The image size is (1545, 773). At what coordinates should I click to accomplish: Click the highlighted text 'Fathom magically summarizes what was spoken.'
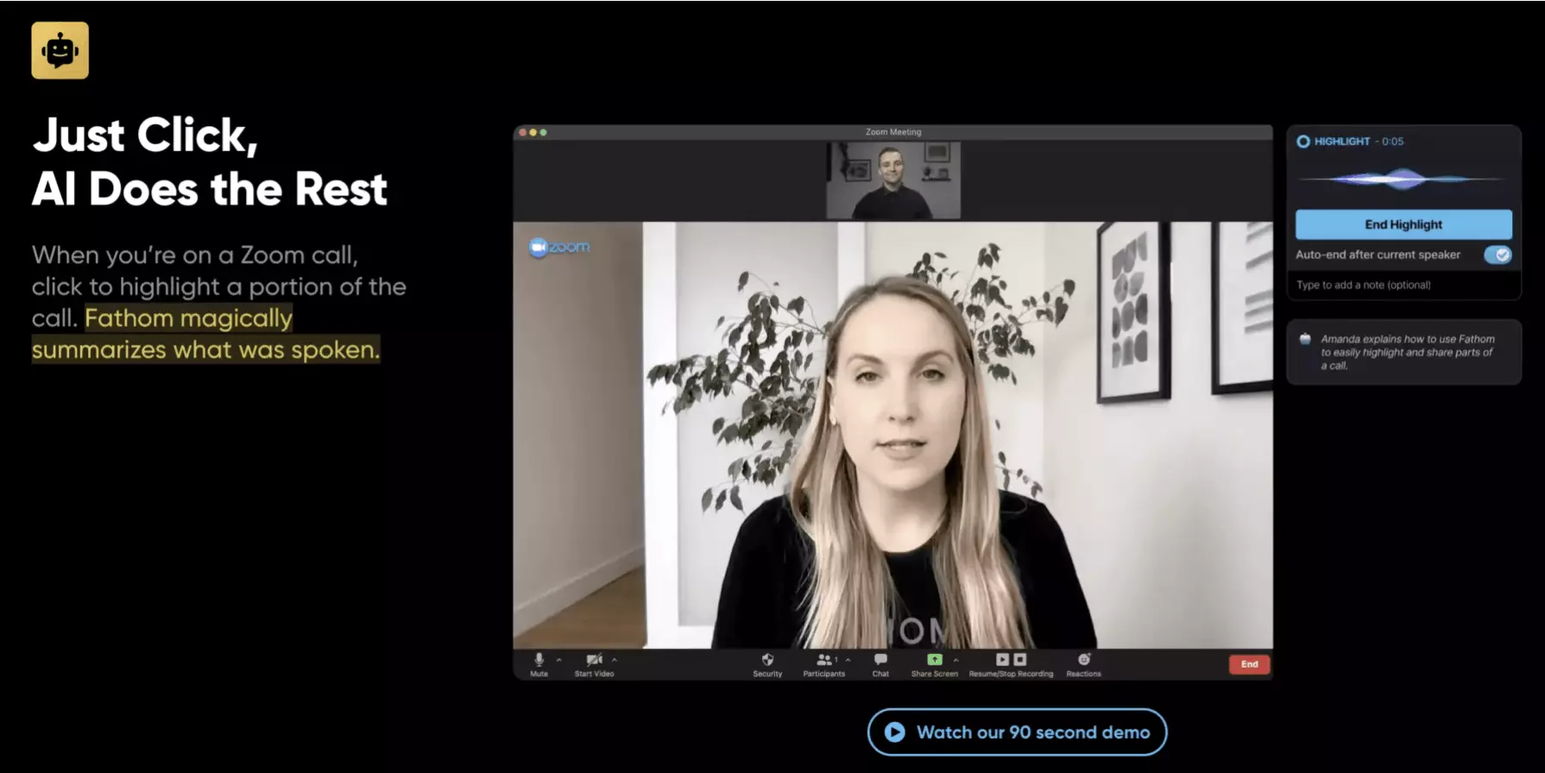(206, 334)
